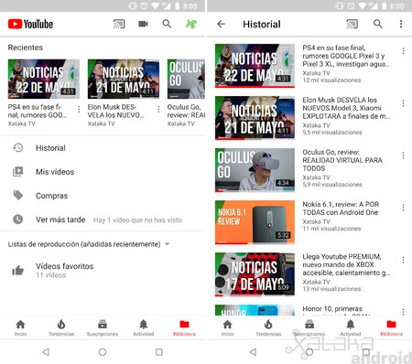Image resolution: width=412 pixels, height=364 pixels.
Task: Tap Android back button on right screen
Action: pos(253,352)
